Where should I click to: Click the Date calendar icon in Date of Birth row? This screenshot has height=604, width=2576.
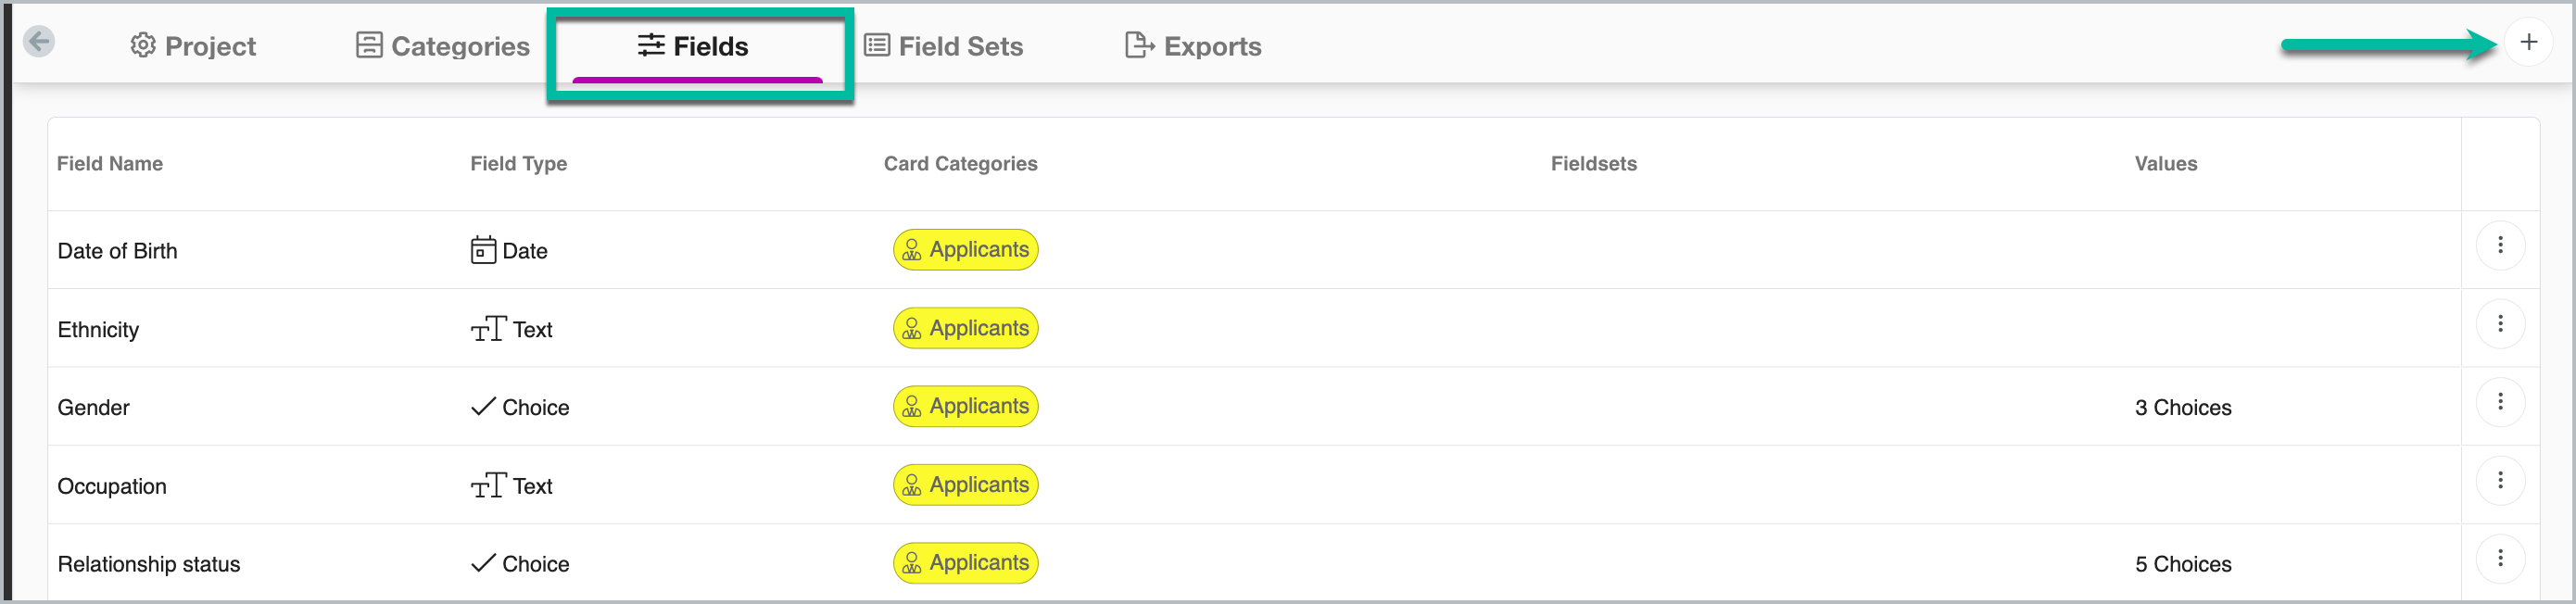[x=483, y=250]
